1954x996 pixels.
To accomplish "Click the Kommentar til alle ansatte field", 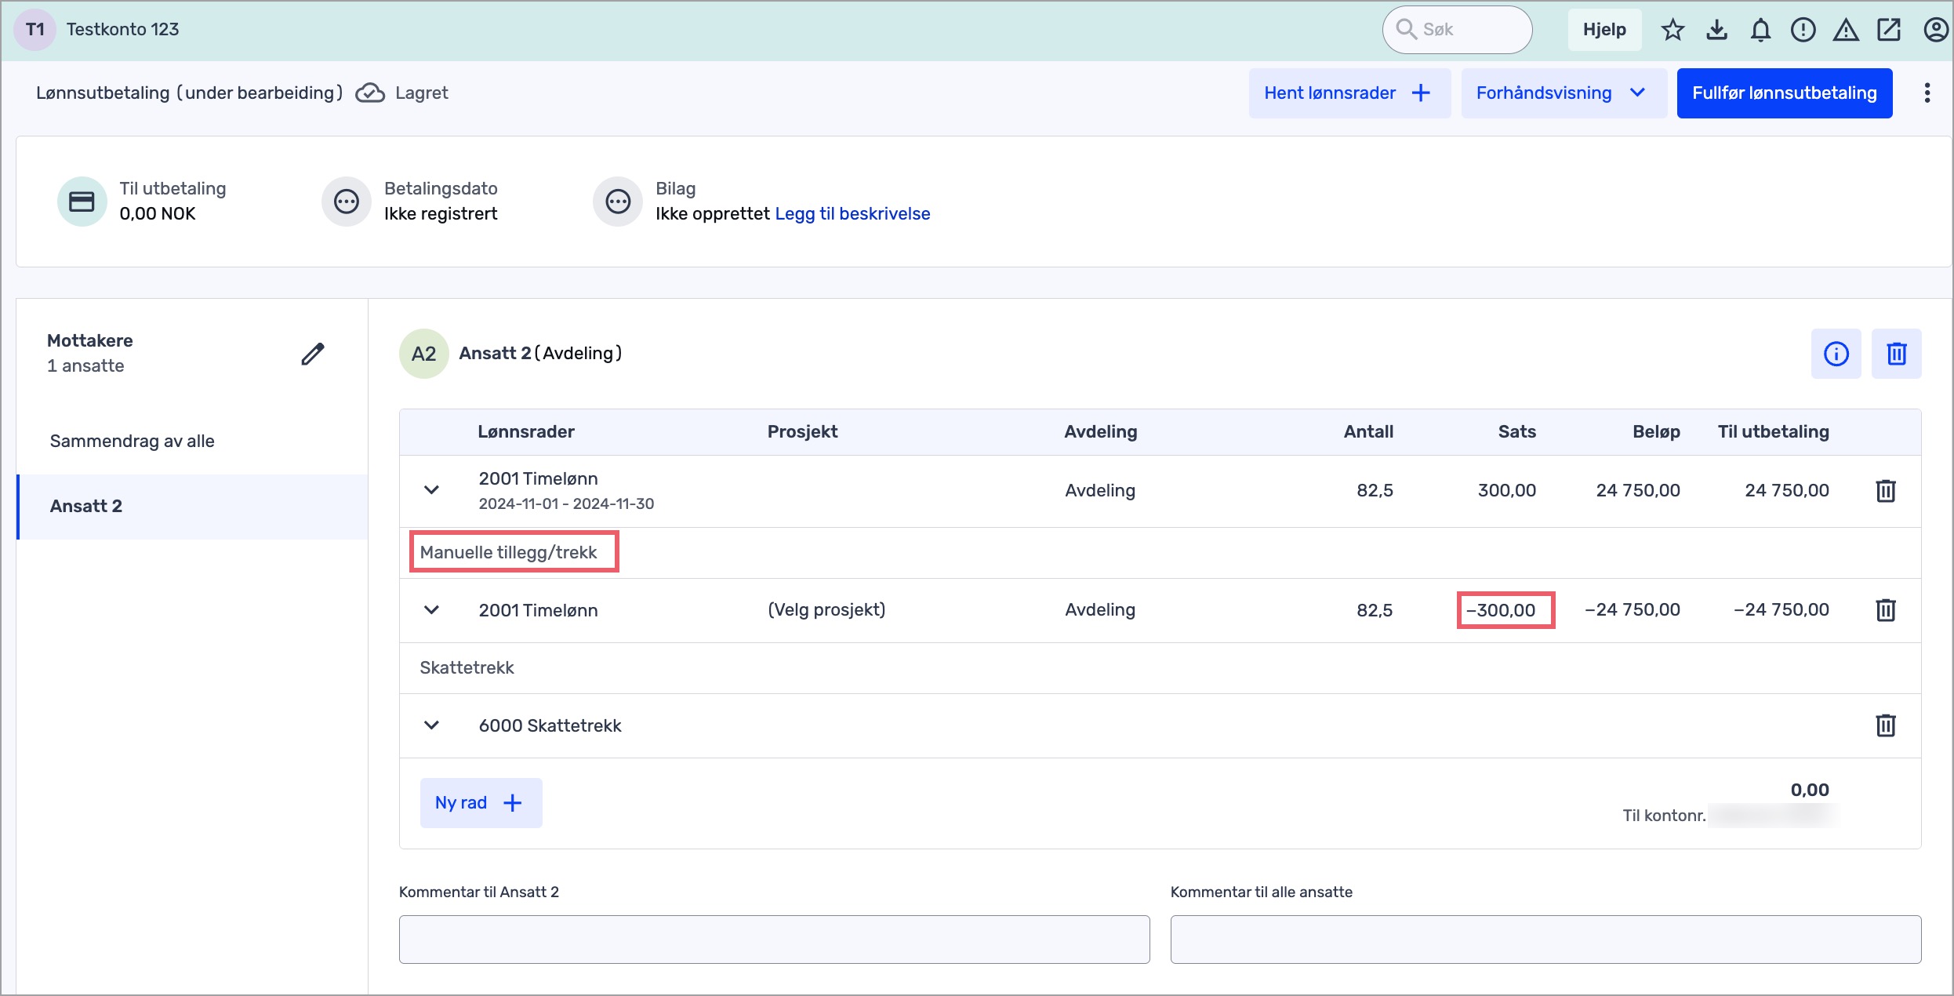I will (x=1545, y=940).
